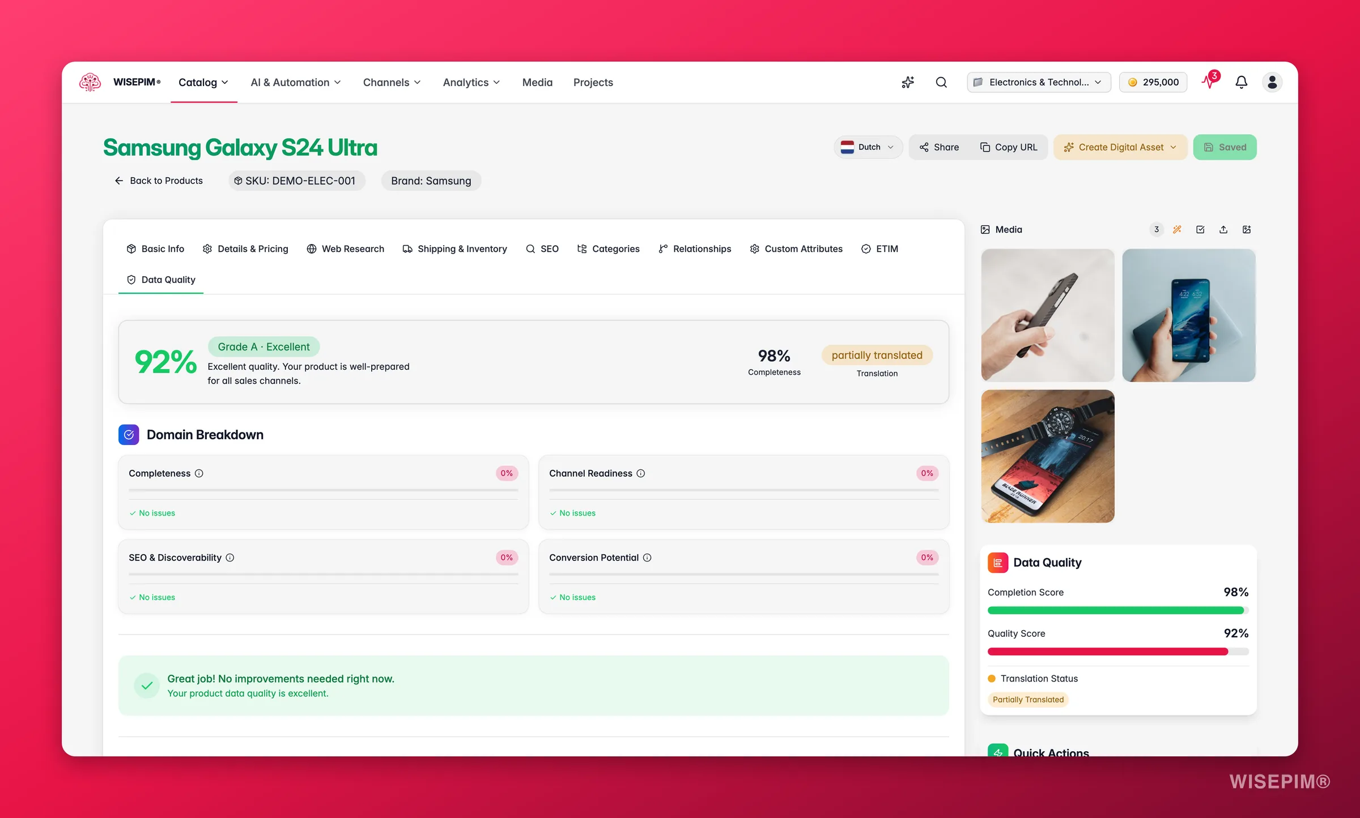Open the search magnifier in header
Viewport: 1360px width, 818px height.
[x=941, y=82]
